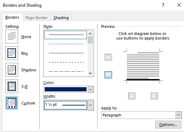Click the None setting label
Screen dimensions: 184x132
point(26,37)
